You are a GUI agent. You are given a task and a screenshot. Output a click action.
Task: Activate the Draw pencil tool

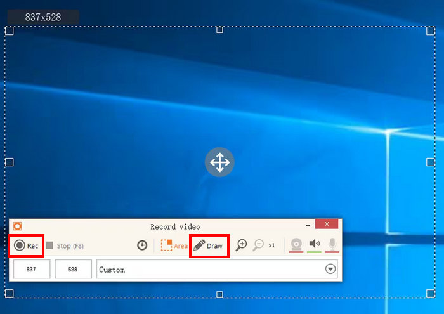209,245
